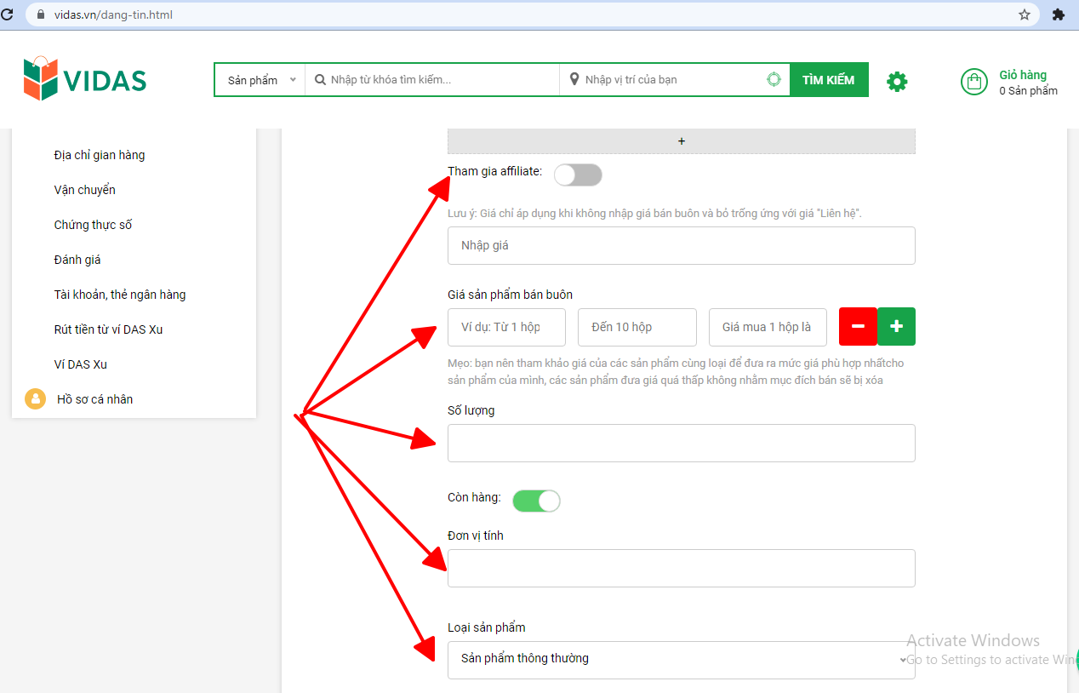Bookmark page with the star icon
Viewport: 1079px width, 693px height.
[x=1025, y=14]
